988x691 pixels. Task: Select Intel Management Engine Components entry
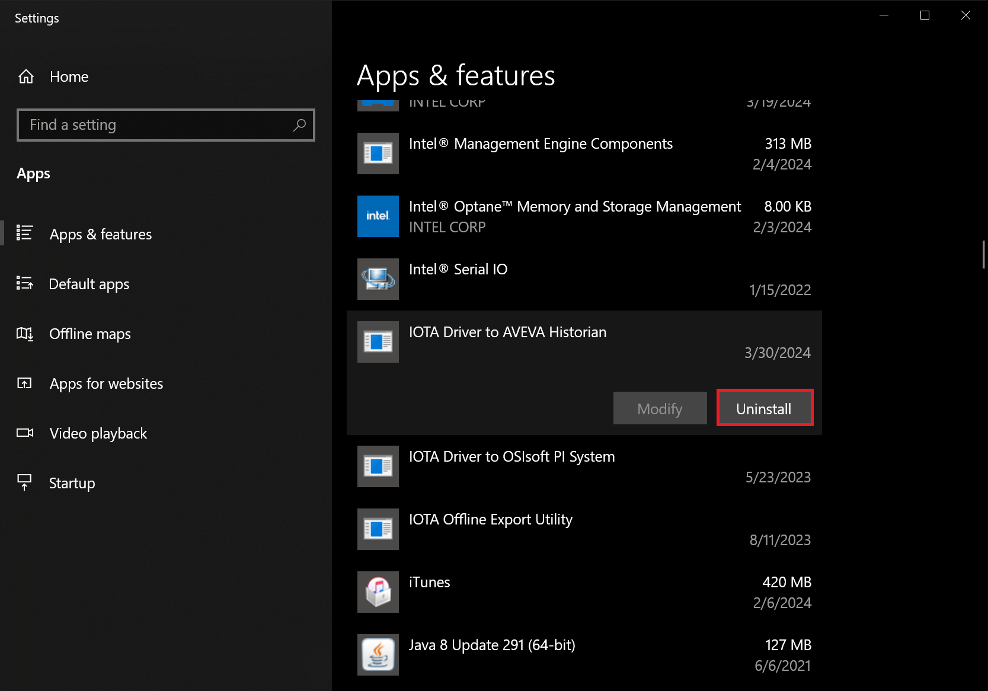pos(584,153)
